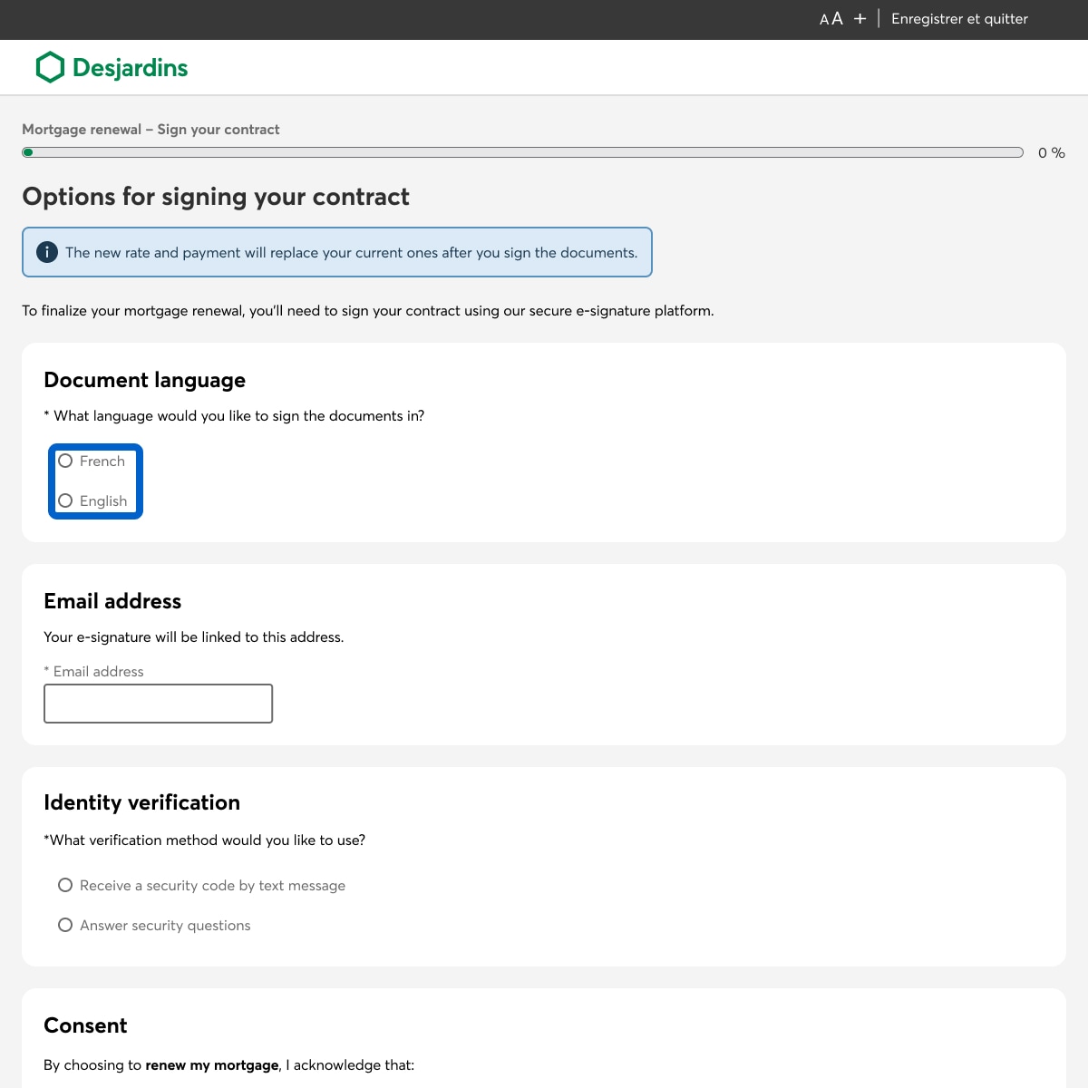This screenshot has width=1088, height=1088.
Task: Click the blue info icon in the banner
Action: (x=47, y=252)
